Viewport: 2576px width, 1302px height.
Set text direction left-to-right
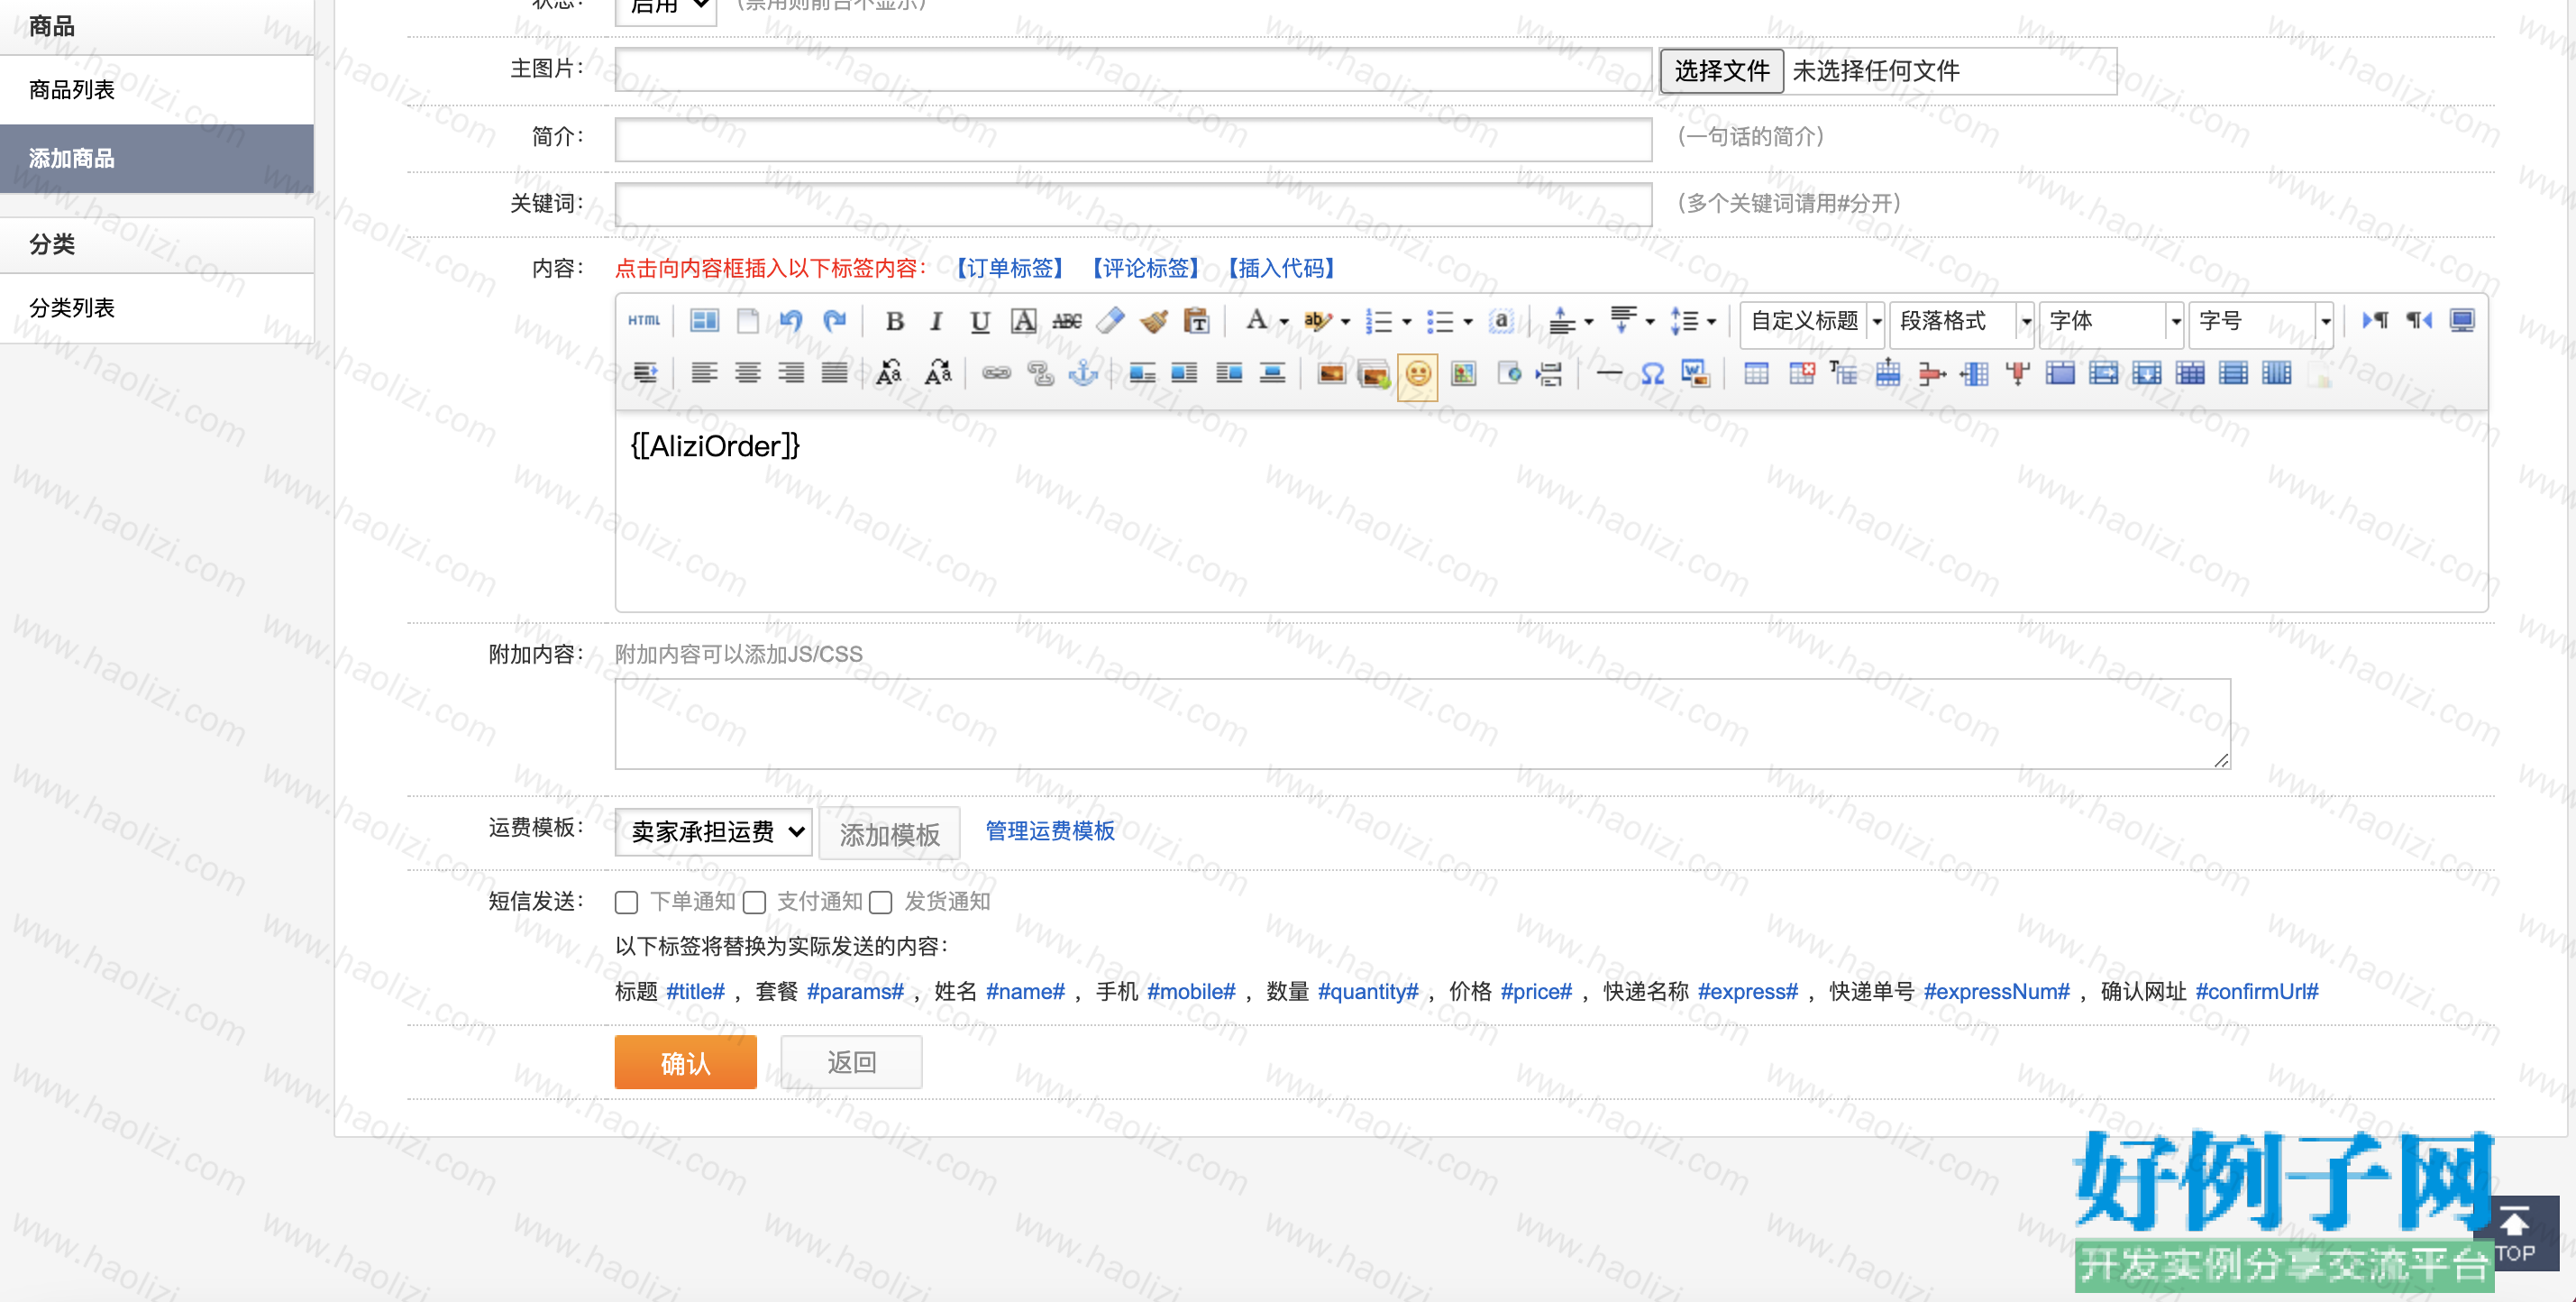pos(2375,320)
